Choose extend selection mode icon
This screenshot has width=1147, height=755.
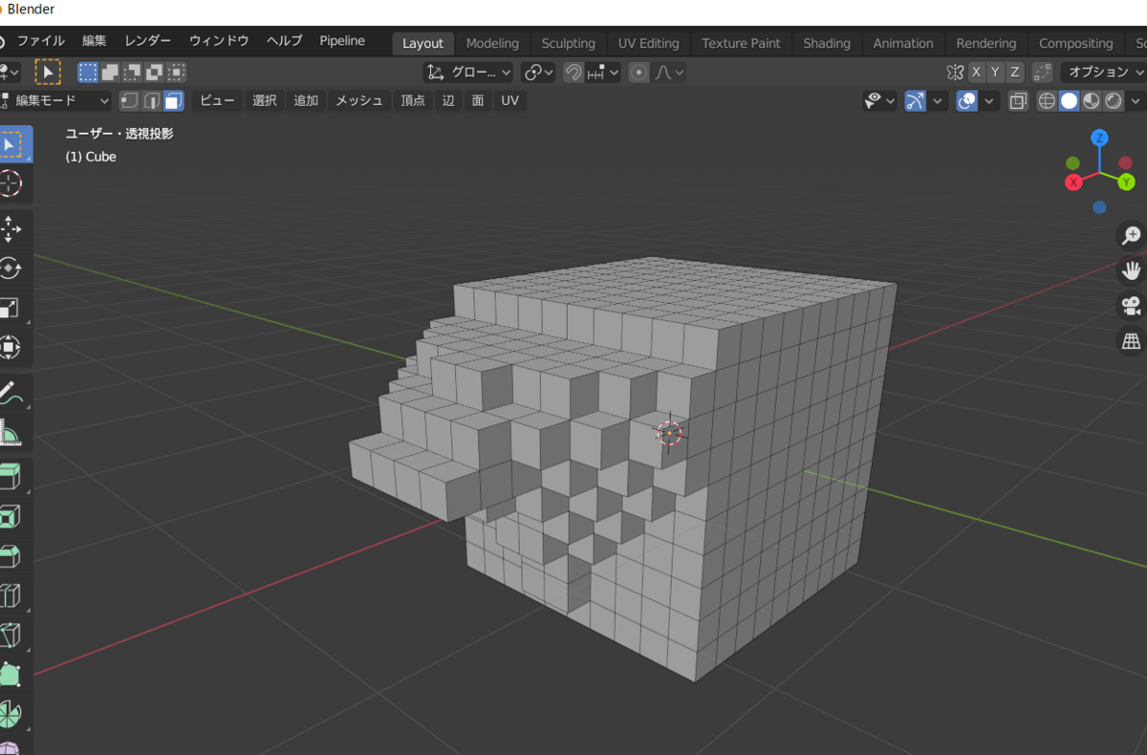coord(111,72)
